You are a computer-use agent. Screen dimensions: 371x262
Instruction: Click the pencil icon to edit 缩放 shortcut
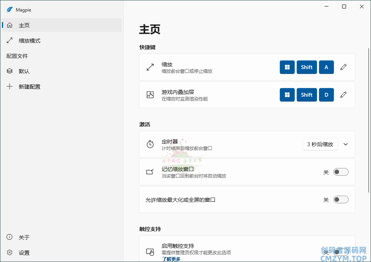tap(343, 67)
